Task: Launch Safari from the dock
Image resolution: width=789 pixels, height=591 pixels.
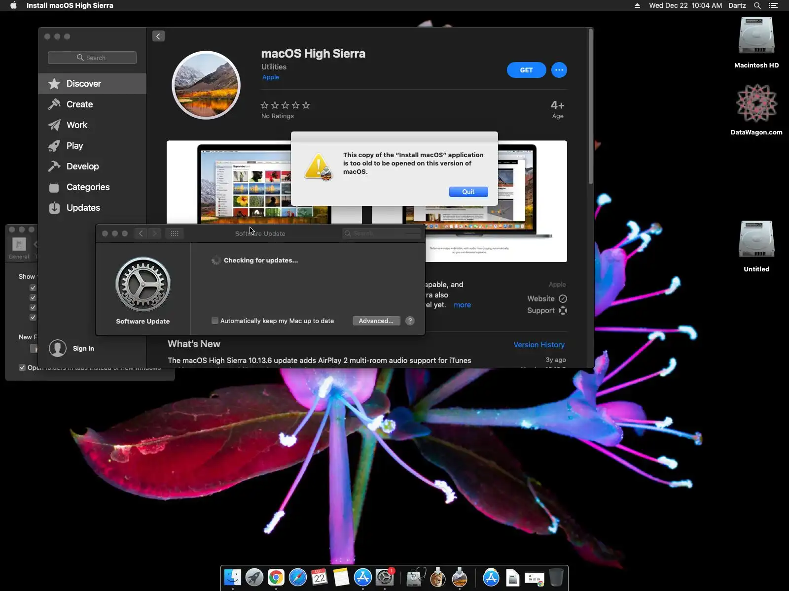Action: point(298,577)
